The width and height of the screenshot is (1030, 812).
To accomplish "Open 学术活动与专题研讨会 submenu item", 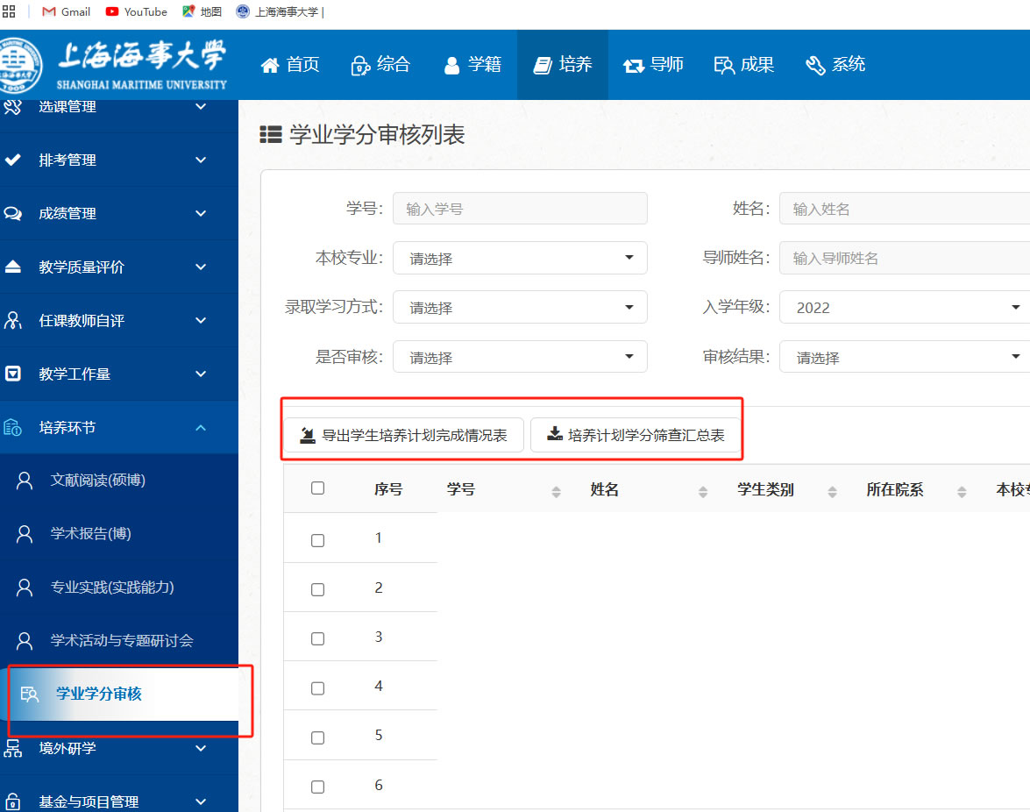I will click(x=119, y=640).
